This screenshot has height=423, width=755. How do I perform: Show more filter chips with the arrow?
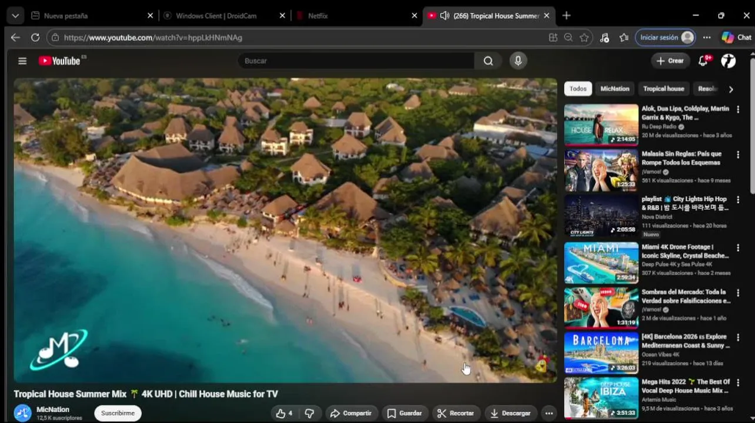[731, 89]
